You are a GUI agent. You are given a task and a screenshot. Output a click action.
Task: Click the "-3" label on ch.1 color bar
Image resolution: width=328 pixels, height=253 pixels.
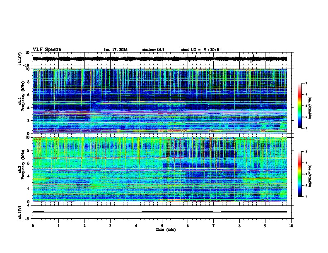(x=306, y=84)
